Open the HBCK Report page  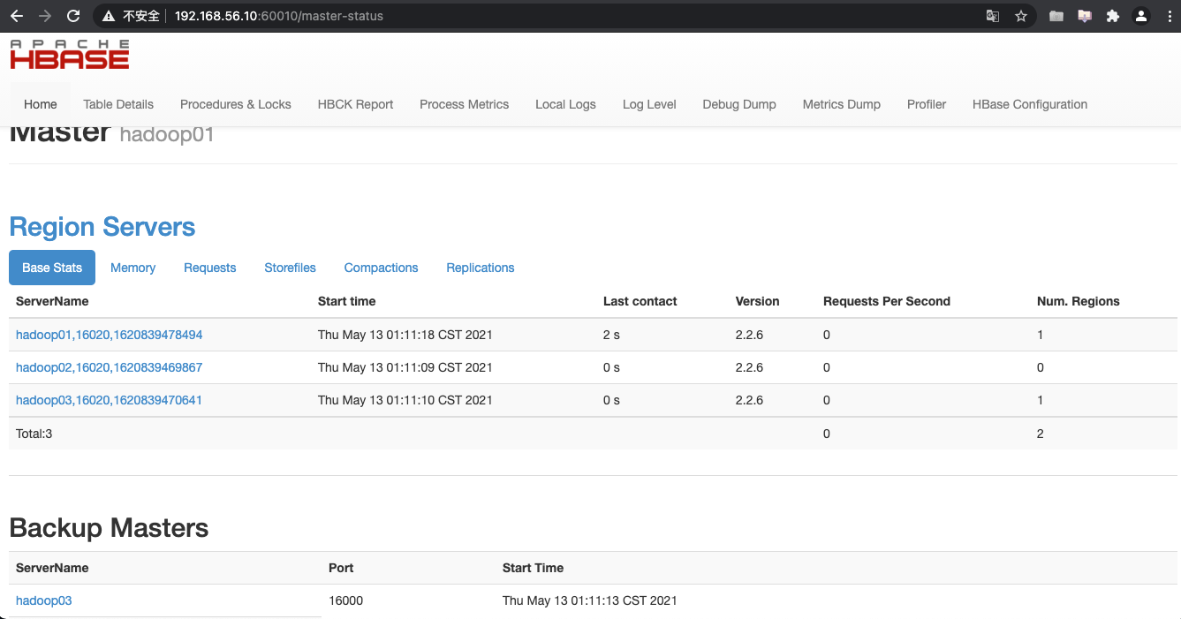(x=356, y=104)
